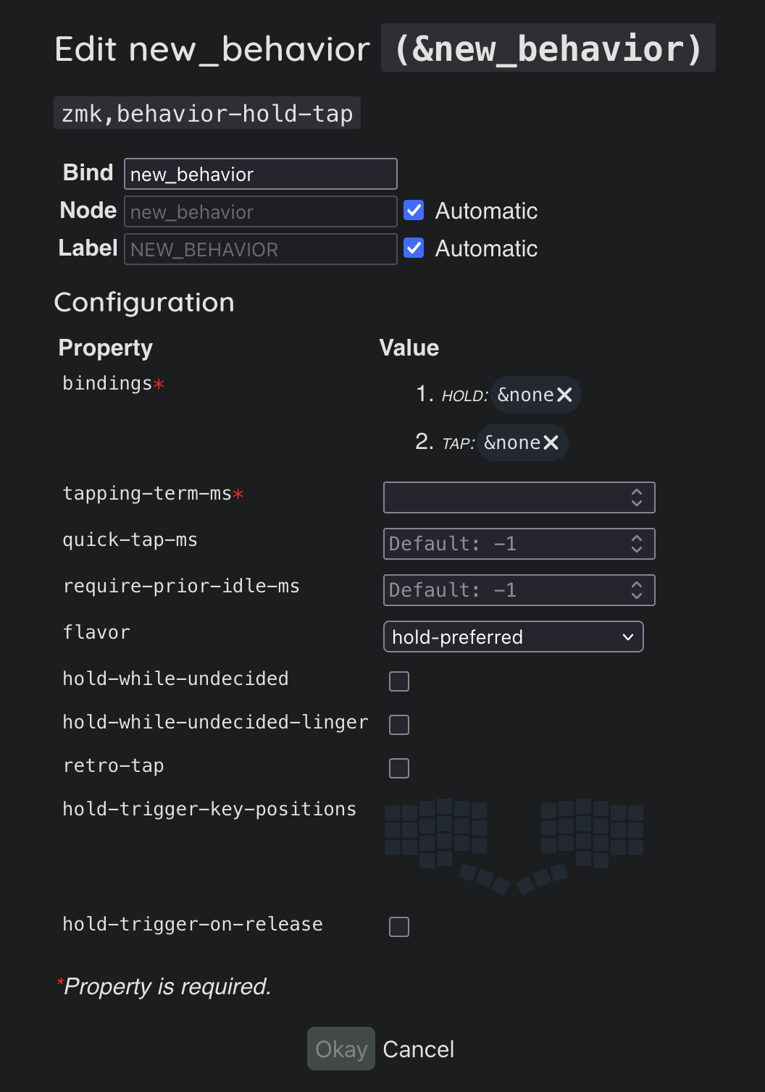Enable hold-while-undecided-linger option

[x=399, y=725]
